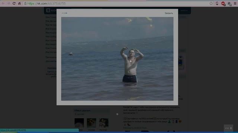Image resolution: width=238 pixels, height=133 pixels.
Task: Bookmark this page with the star icon
Action: [211, 3]
